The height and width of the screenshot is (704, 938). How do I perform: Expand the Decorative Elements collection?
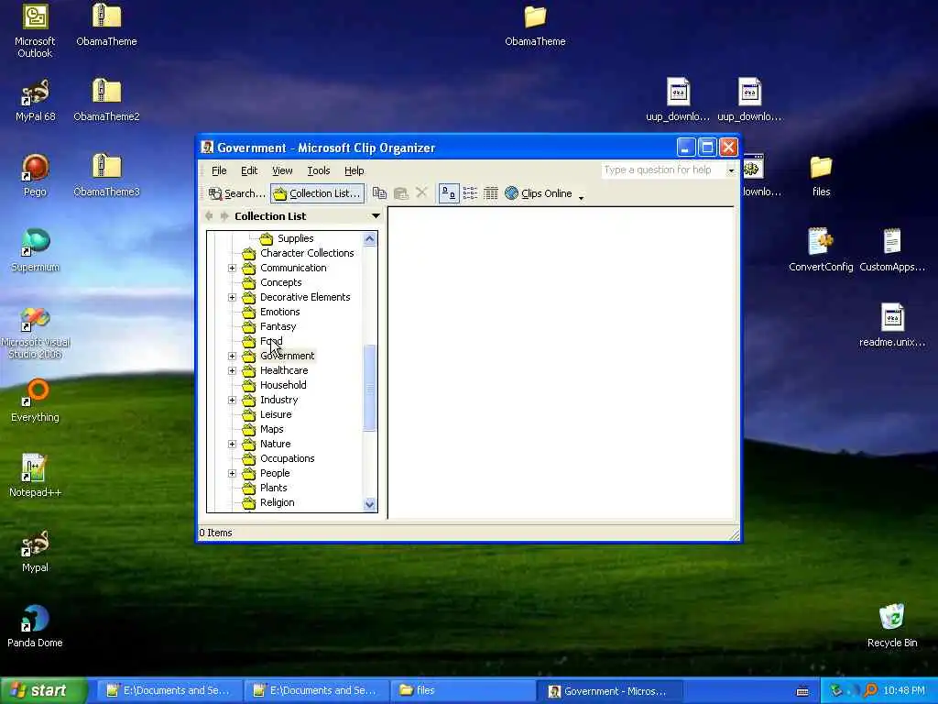click(232, 298)
